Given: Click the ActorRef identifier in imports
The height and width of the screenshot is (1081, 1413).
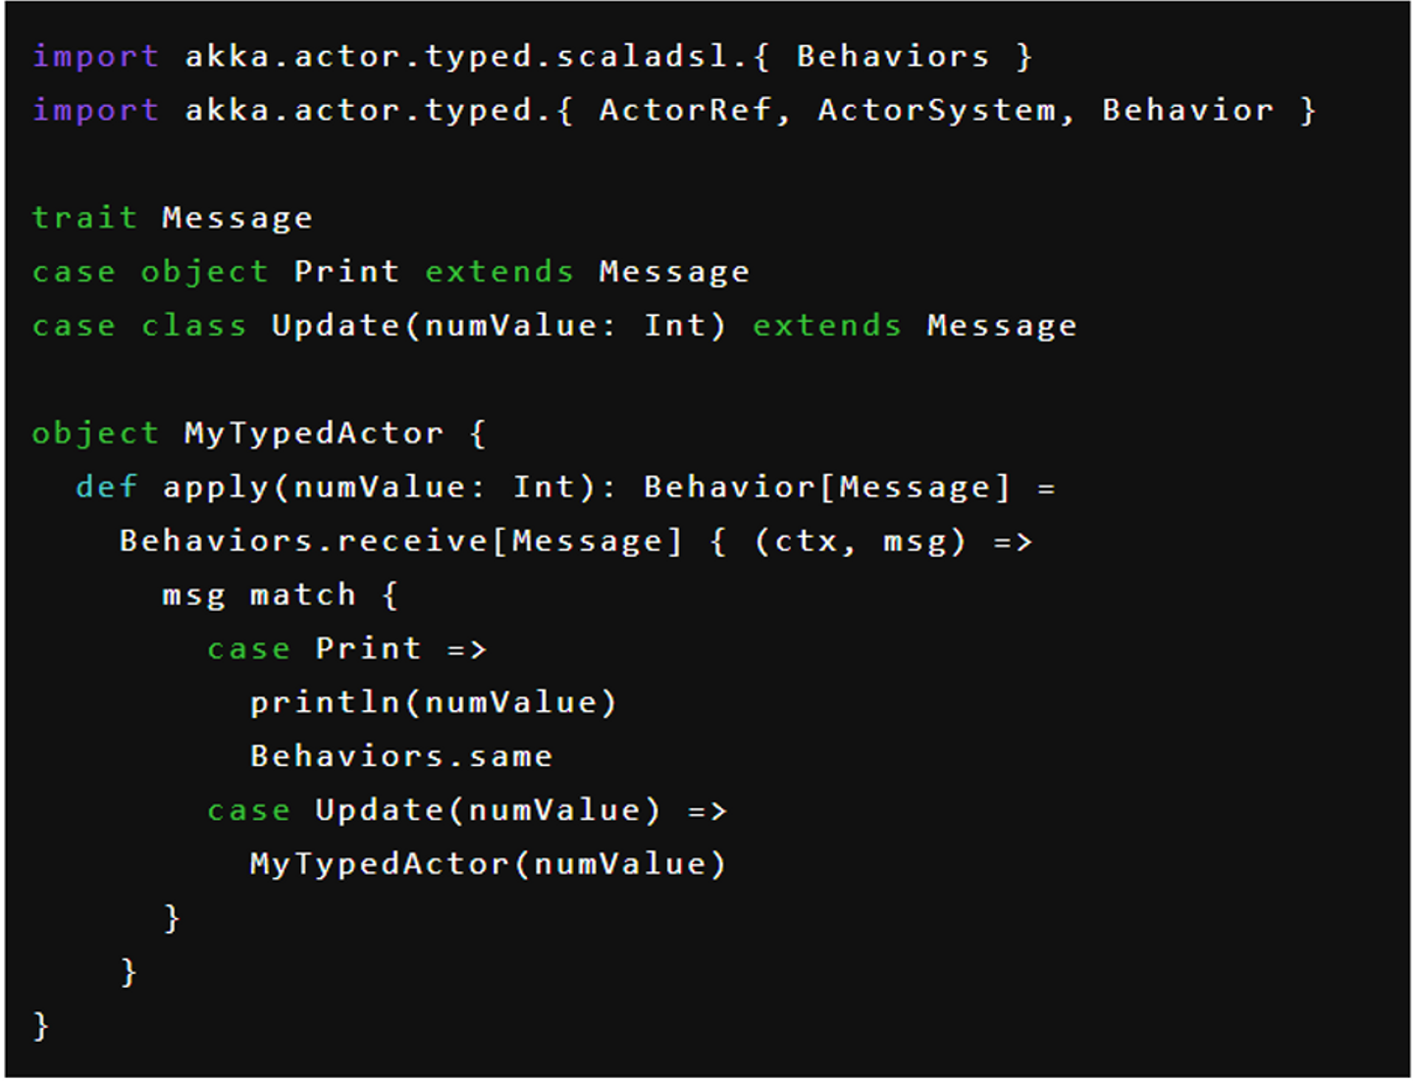Looking at the screenshot, I should (x=684, y=111).
